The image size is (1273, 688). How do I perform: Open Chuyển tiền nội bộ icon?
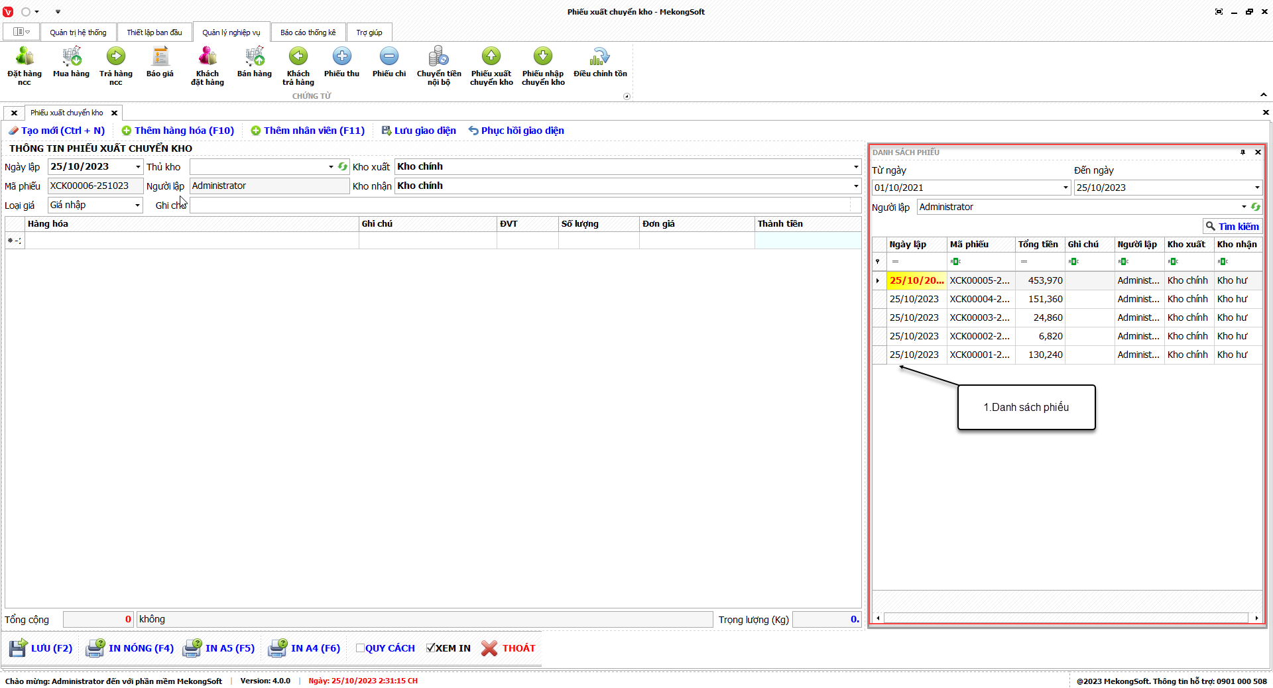(438, 57)
